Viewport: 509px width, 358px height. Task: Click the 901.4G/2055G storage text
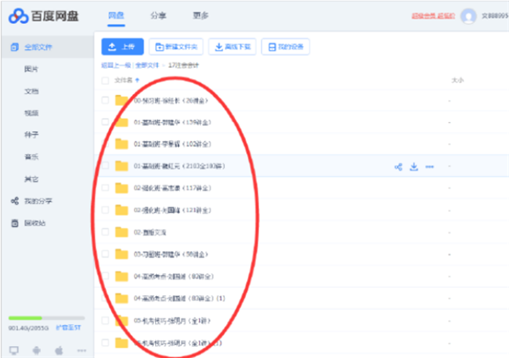click(x=29, y=328)
